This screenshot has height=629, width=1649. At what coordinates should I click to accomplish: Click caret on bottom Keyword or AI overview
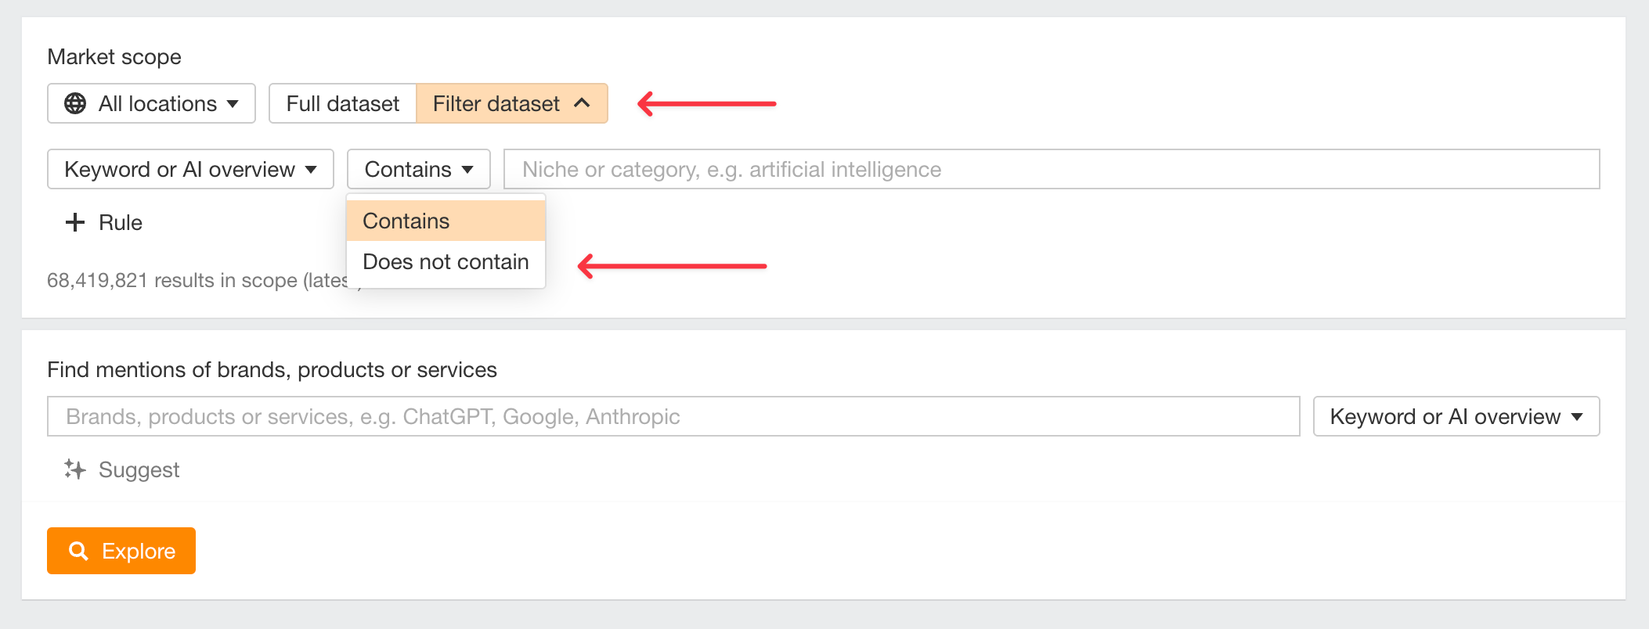(x=1577, y=416)
